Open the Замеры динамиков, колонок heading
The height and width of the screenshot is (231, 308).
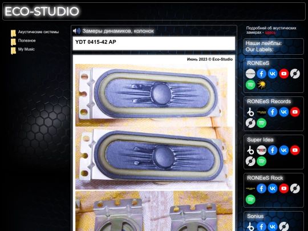coord(118,31)
